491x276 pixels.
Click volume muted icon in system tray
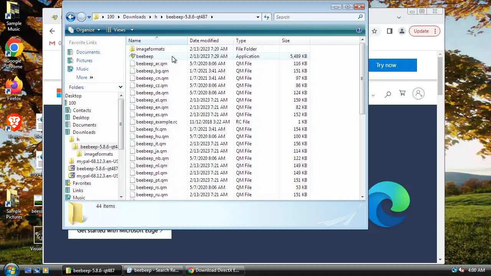coord(461,270)
